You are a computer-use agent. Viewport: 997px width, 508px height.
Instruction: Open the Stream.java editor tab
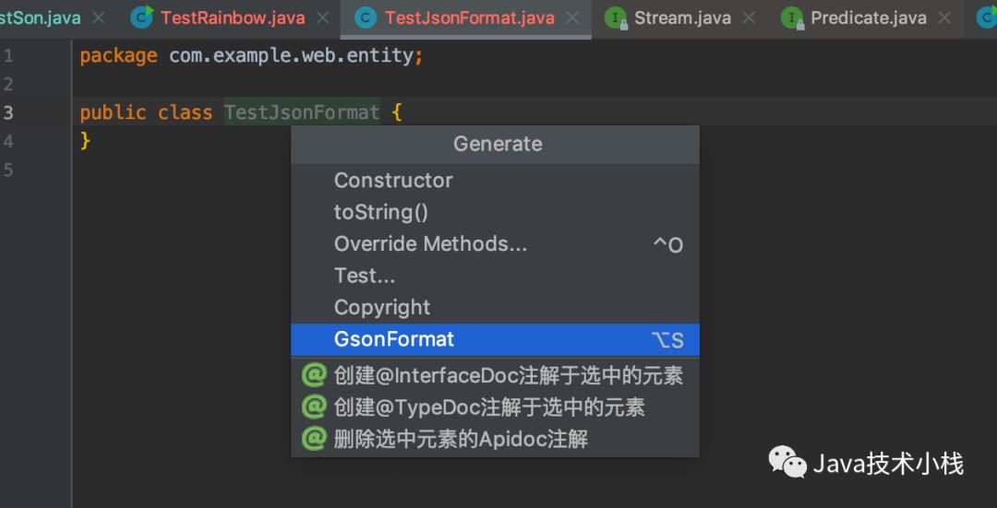[x=682, y=18]
